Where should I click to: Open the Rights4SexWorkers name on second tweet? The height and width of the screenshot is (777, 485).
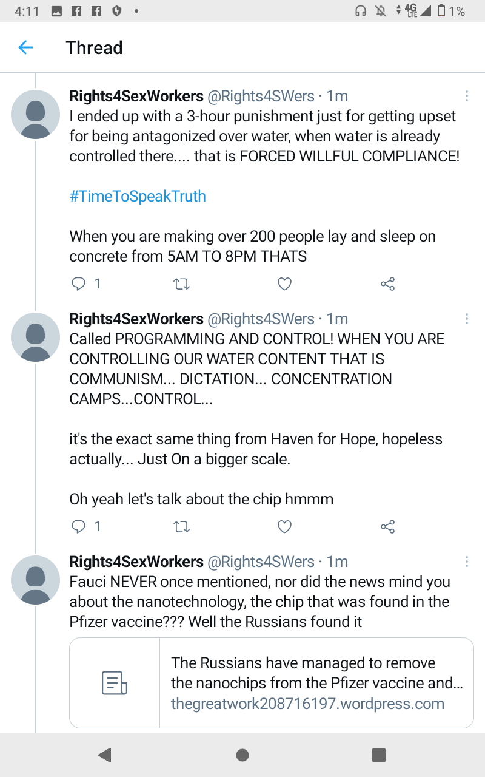click(136, 319)
